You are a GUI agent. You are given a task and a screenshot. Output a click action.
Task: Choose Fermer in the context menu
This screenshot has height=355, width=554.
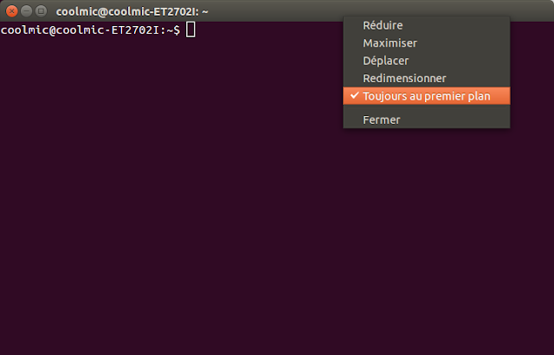coord(427,119)
